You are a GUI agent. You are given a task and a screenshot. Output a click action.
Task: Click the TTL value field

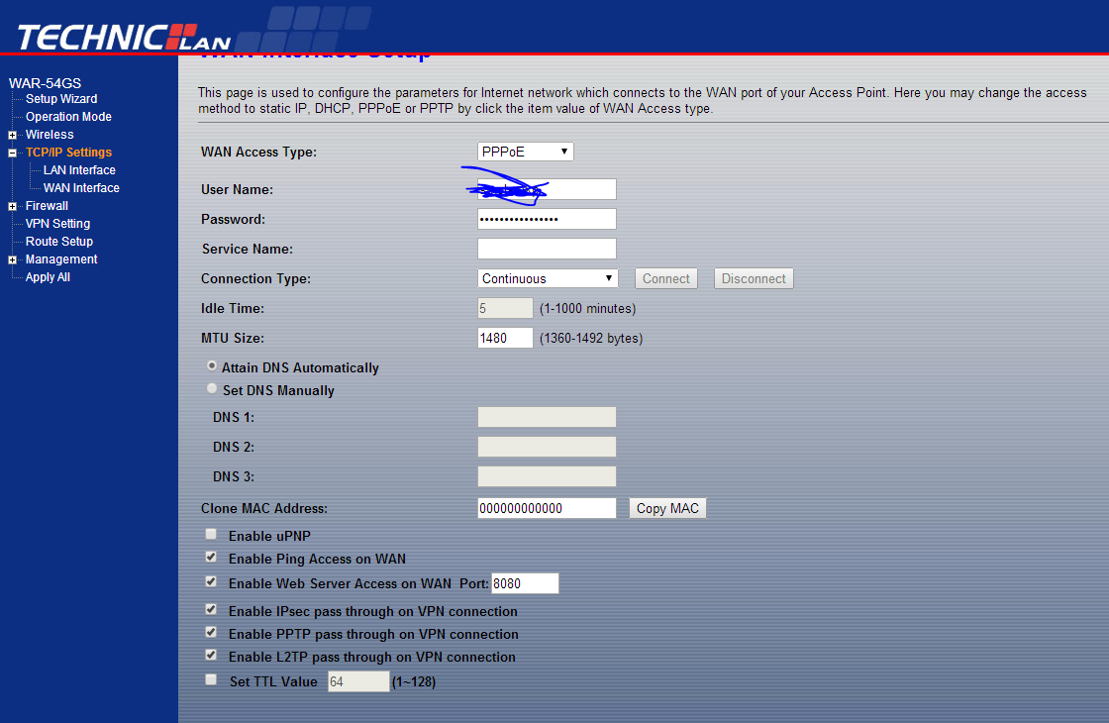coord(357,681)
